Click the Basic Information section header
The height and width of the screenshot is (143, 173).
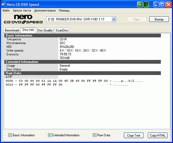(82, 36)
